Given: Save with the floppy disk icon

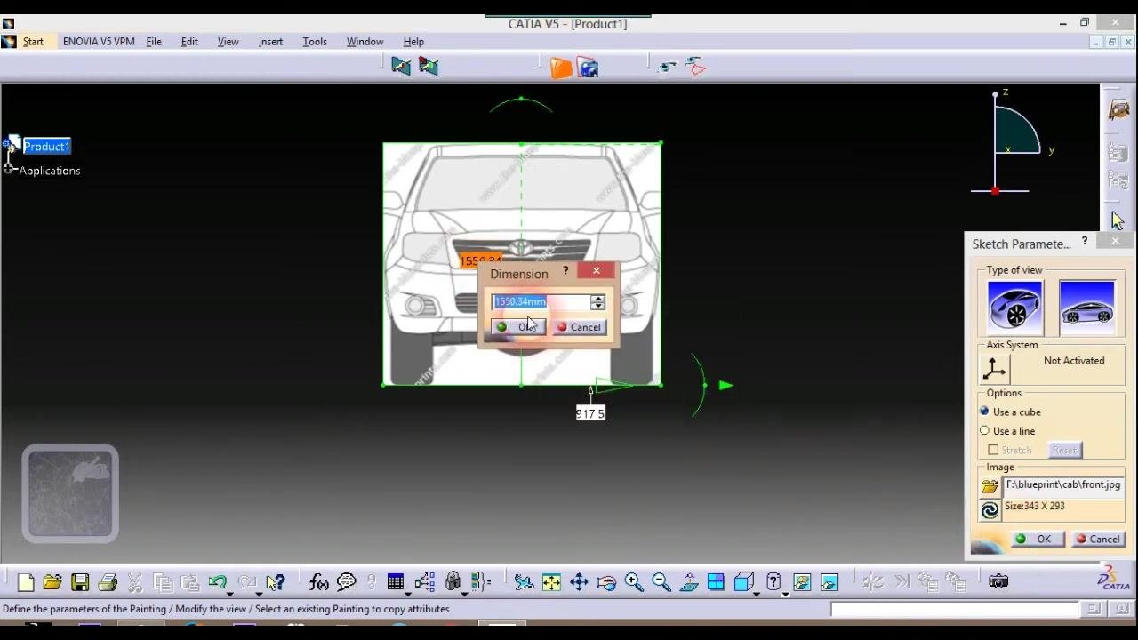Looking at the screenshot, I should coord(80,582).
